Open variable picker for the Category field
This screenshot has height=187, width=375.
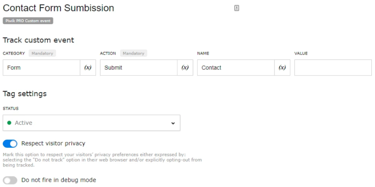point(88,68)
